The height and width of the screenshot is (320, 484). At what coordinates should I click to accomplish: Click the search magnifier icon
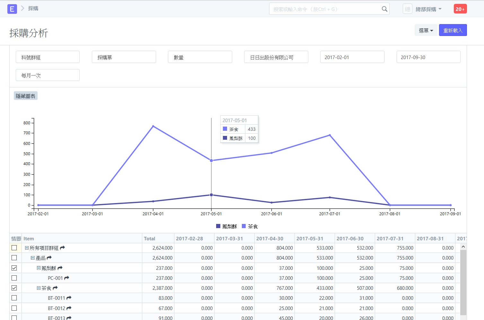pyautogui.click(x=384, y=9)
